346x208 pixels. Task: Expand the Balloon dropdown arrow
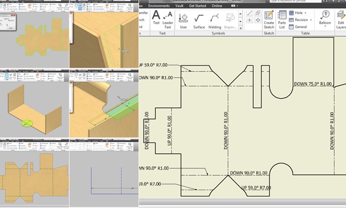tap(325, 26)
